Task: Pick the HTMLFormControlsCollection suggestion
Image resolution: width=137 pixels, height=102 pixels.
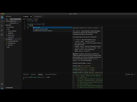Action: coord(53,31)
